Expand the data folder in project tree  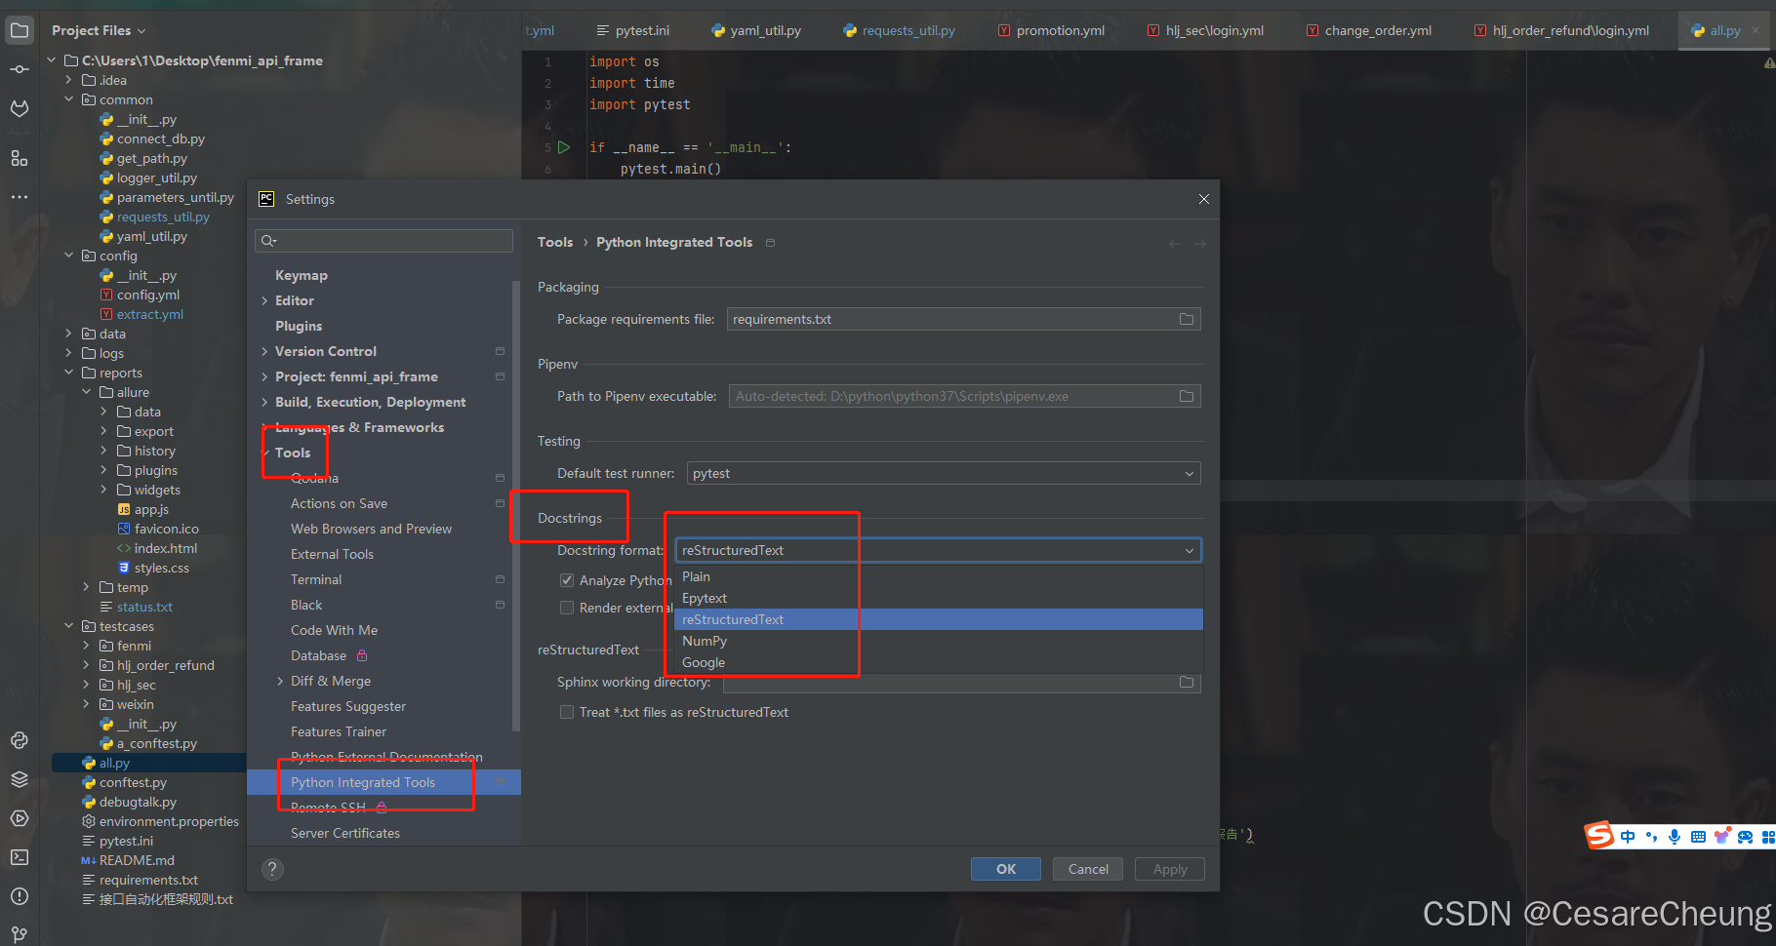point(68,334)
